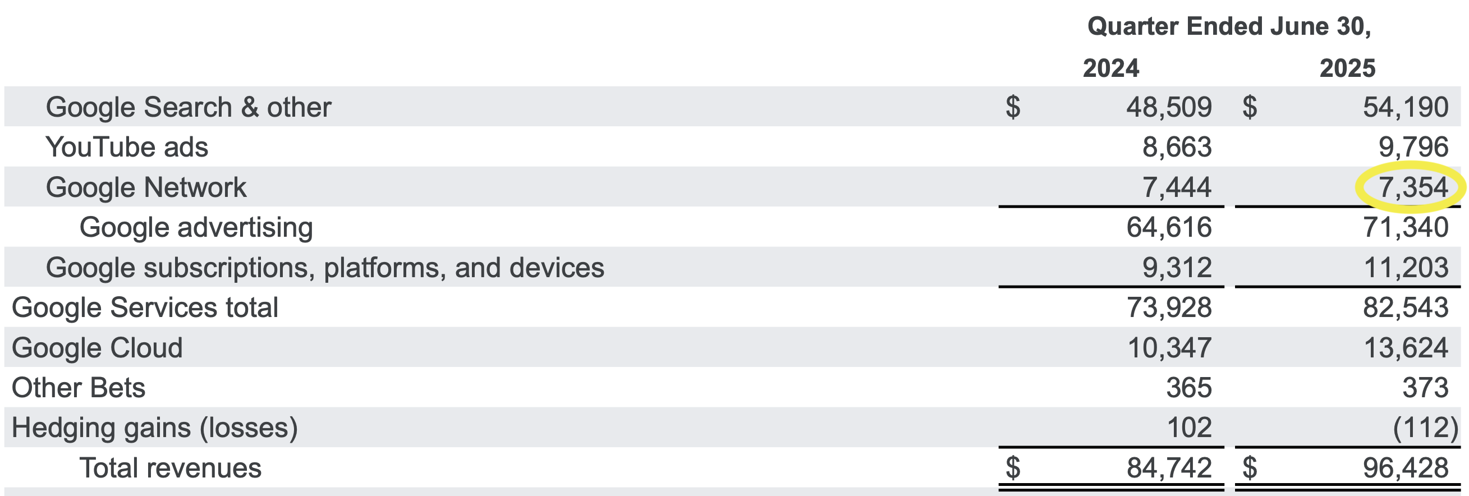
Task: Select the Quarter Ended June 30 heading
Action: pos(1229,27)
